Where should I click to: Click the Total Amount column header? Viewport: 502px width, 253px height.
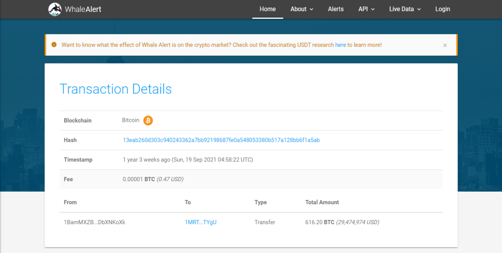(322, 202)
